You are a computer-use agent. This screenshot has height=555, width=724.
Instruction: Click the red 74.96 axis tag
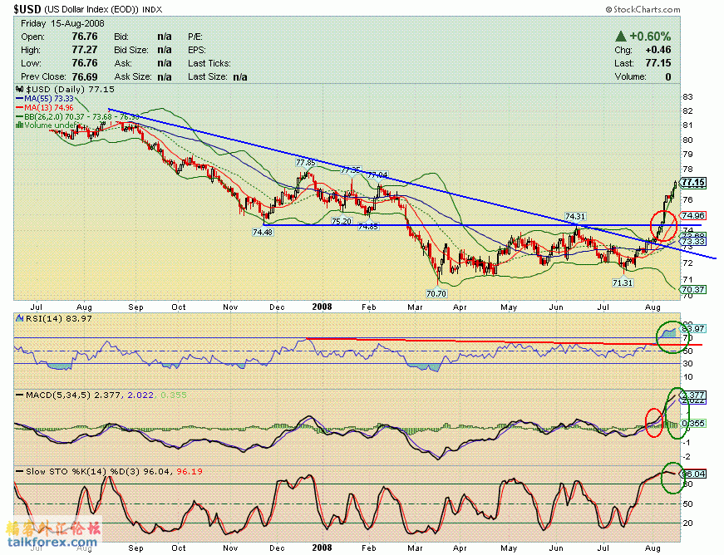pyautogui.click(x=693, y=215)
